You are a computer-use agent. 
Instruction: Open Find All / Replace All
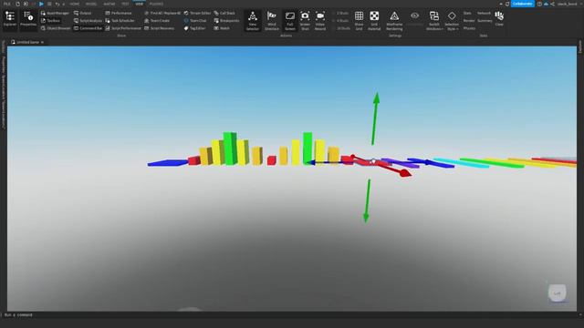point(162,13)
